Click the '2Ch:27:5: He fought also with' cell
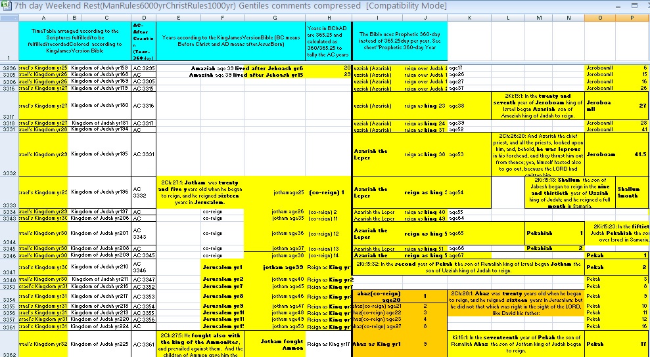The height and width of the screenshot is (357, 650). pos(200,344)
